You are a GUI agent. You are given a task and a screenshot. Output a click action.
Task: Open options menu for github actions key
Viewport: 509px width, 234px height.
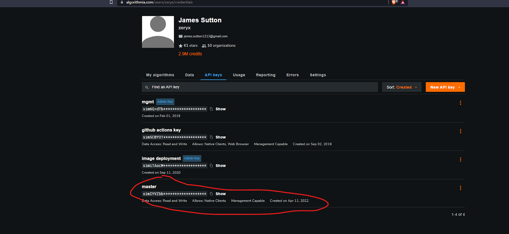(x=460, y=131)
